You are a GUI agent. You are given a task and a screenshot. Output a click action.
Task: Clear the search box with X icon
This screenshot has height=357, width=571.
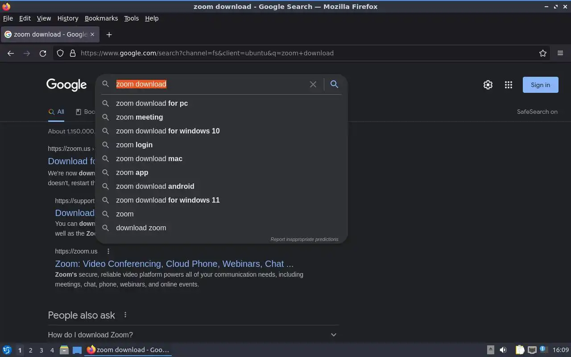[313, 84]
